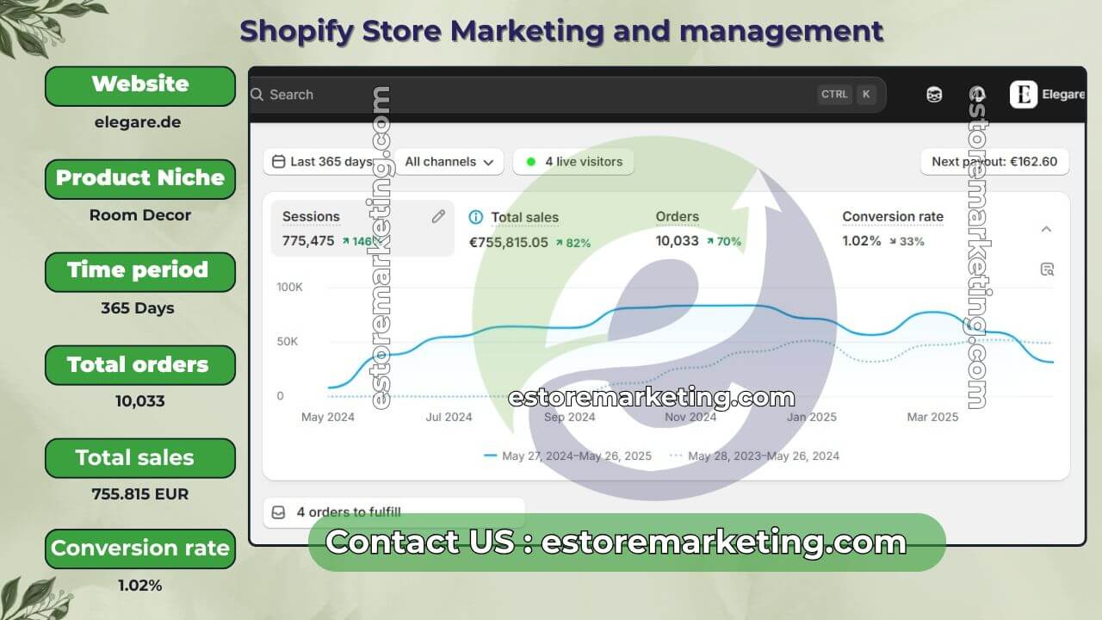
Task: Click the green live visitors dot
Action: coord(530,162)
